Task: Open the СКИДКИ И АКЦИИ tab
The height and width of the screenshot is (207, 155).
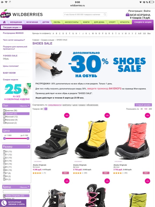Action: (143, 22)
